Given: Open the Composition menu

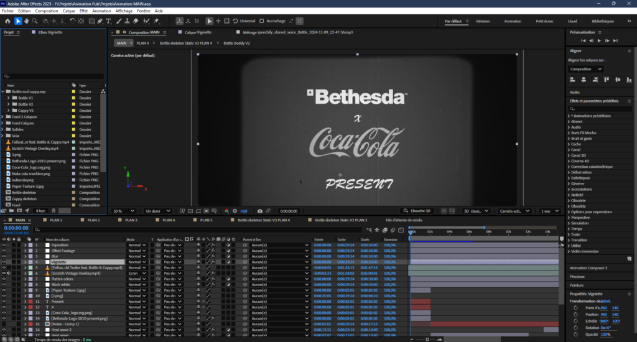Looking at the screenshot, I should [47, 11].
